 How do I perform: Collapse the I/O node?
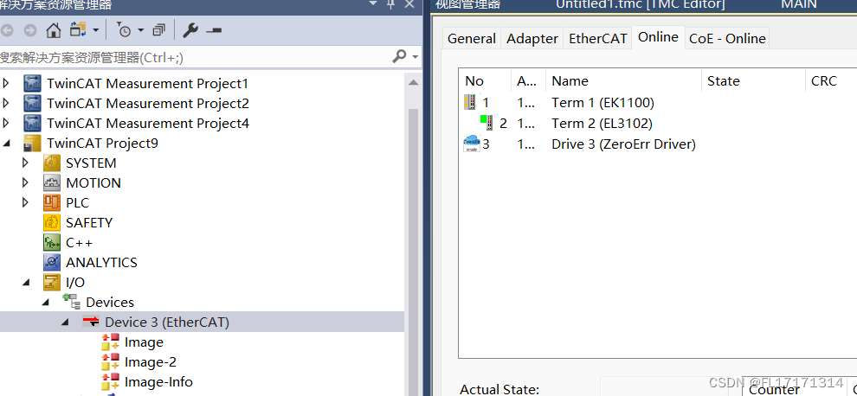point(26,283)
